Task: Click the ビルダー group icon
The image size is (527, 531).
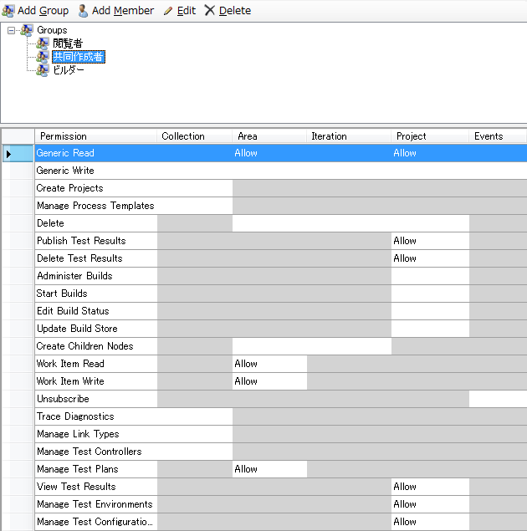Action: coord(43,70)
